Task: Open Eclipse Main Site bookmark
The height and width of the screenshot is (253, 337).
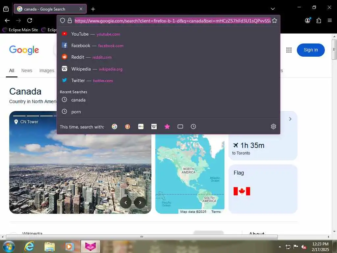Action: pyautogui.click(x=20, y=30)
